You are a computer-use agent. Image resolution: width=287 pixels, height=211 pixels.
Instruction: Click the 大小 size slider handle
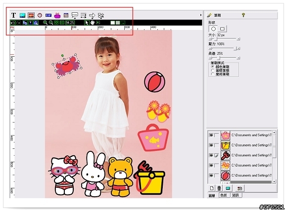[x=216, y=39]
